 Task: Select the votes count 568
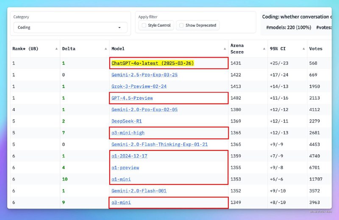click(313, 63)
